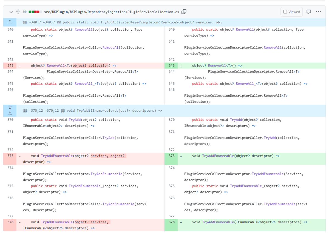
Task: Click the diff stat colored squares
Action: [x=35, y=12]
